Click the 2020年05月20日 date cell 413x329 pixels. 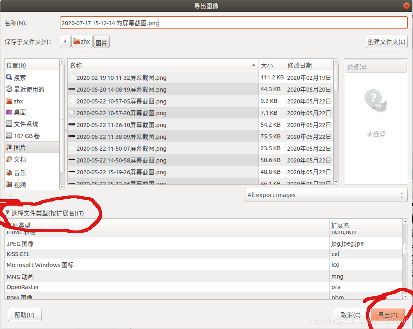pos(309,90)
